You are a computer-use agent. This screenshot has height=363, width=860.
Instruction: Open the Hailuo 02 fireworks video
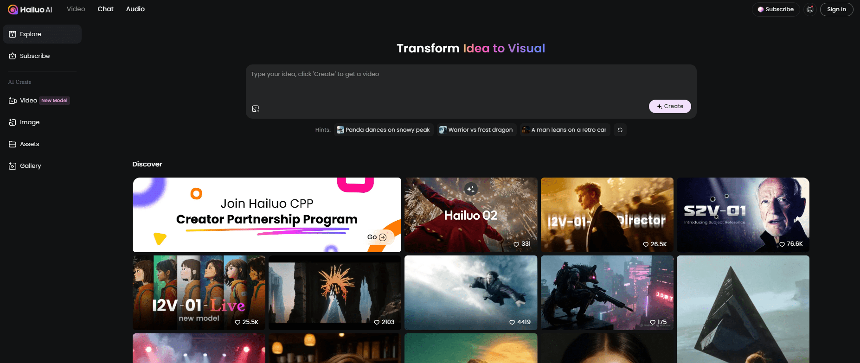[471, 215]
